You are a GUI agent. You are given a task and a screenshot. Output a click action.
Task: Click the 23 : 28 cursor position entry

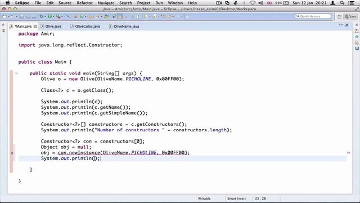260,198
